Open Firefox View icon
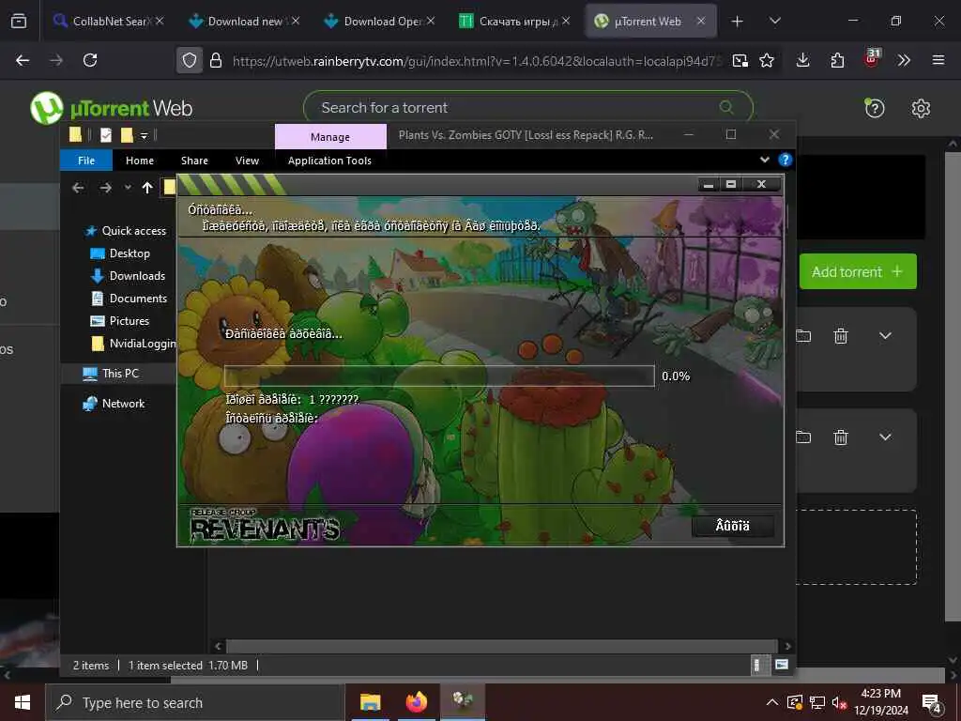 click(x=19, y=21)
